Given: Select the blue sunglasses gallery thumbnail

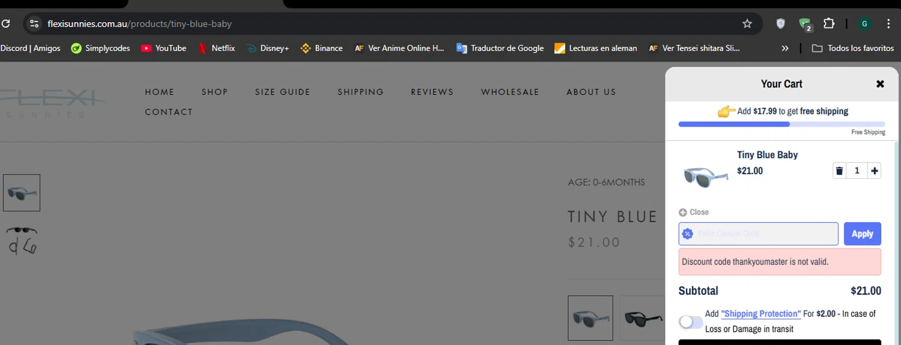Looking at the screenshot, I should point(22,193).
